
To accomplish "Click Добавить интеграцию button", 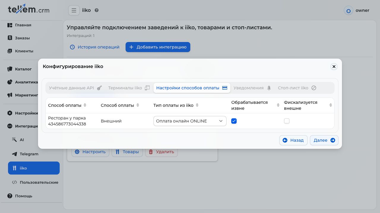I will click(158, 47).
